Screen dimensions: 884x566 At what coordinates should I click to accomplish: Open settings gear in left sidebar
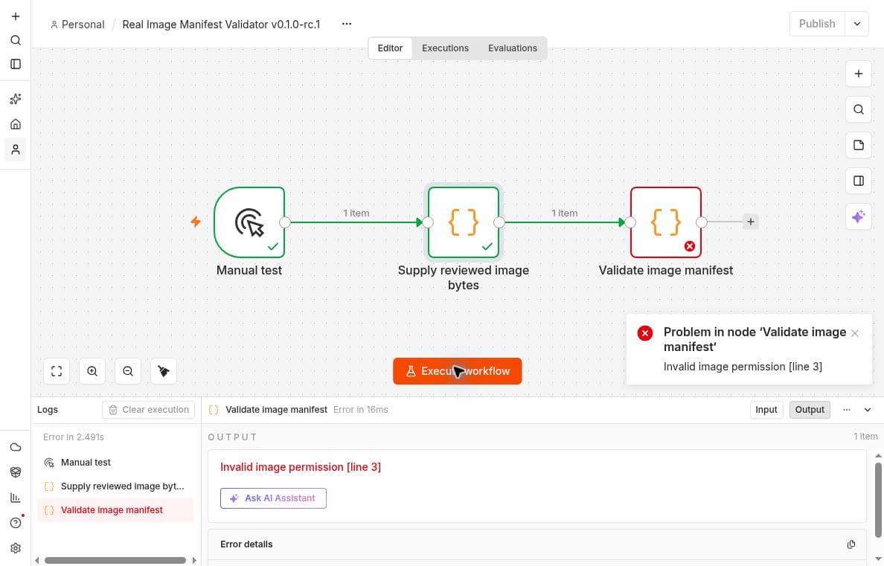tap(16, 548)
